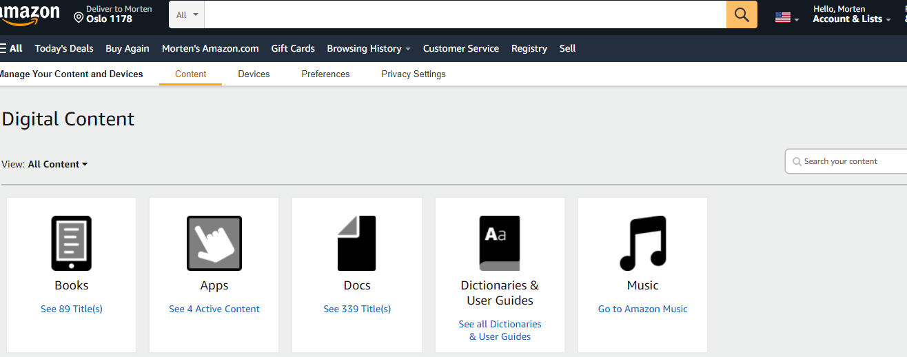The height and width of the screenshot is (357, 907).
Task: Expand the Browsing History menu
Action: [368, 48]
